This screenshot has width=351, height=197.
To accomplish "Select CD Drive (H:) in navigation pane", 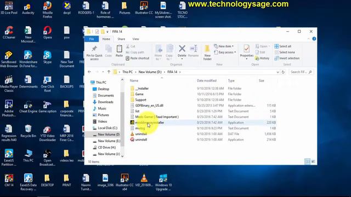I will [x=107, y=147].
